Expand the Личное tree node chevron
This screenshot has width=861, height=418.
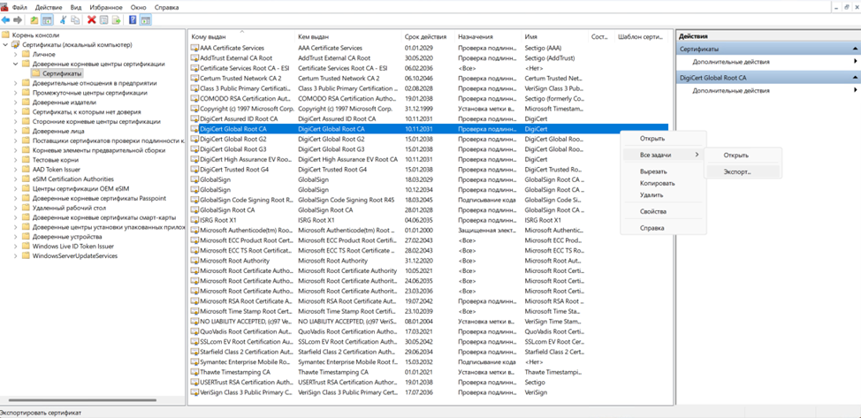[x=15, y=55]
